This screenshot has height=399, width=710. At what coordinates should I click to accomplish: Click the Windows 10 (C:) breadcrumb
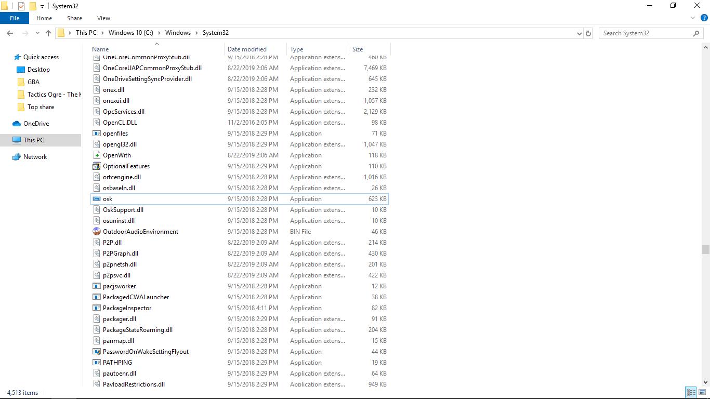(x=131, y=33)
